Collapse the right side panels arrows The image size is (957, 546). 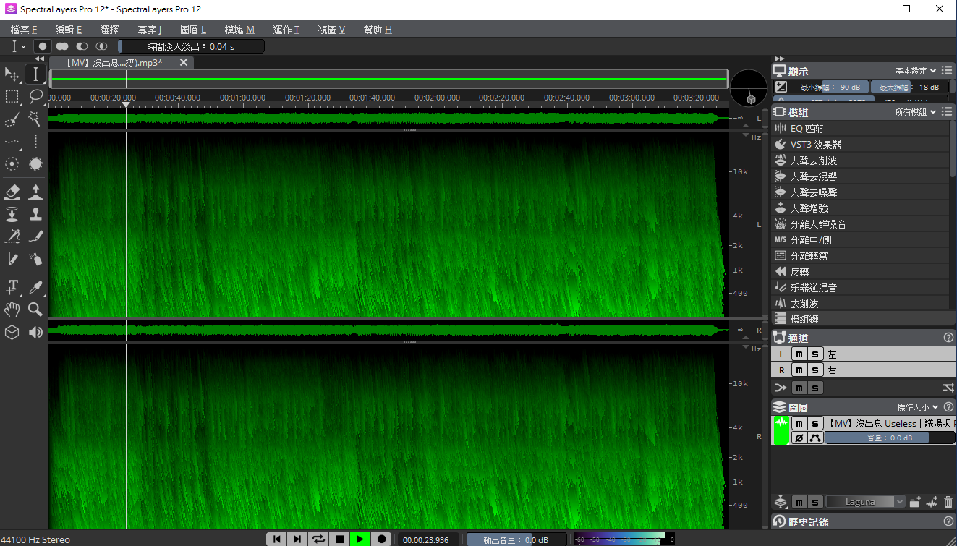[x=779, y=59]
